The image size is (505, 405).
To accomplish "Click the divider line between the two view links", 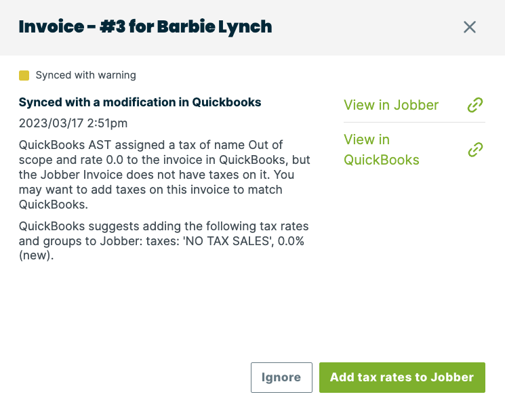I will click(x=414, y=122).
